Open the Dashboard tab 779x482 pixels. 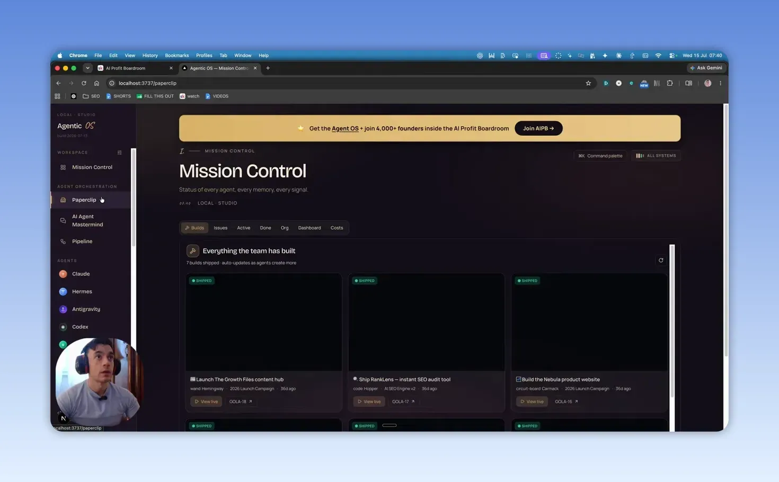point(309,228)
